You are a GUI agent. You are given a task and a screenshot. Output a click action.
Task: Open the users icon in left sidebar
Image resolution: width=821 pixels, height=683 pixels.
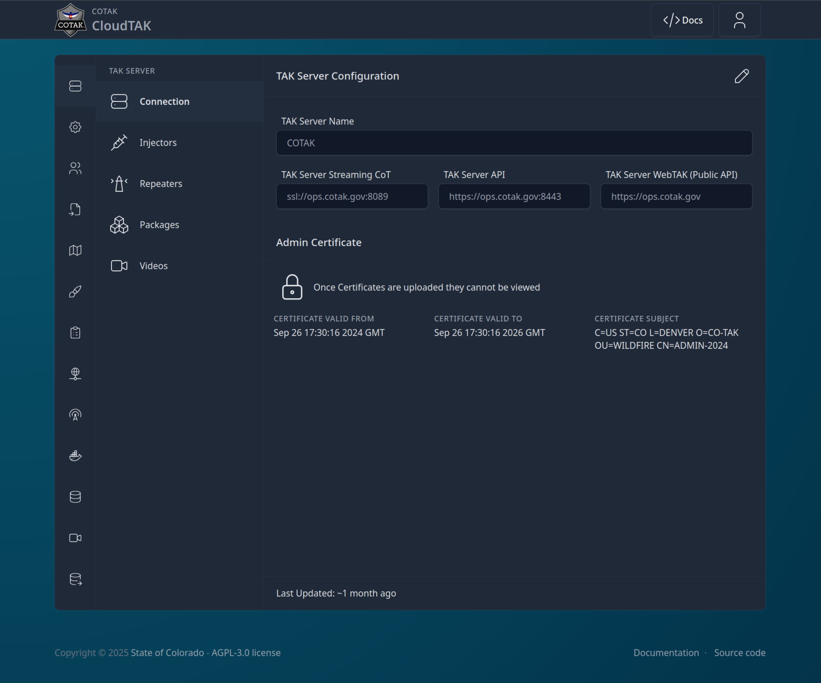coord(75,168)
